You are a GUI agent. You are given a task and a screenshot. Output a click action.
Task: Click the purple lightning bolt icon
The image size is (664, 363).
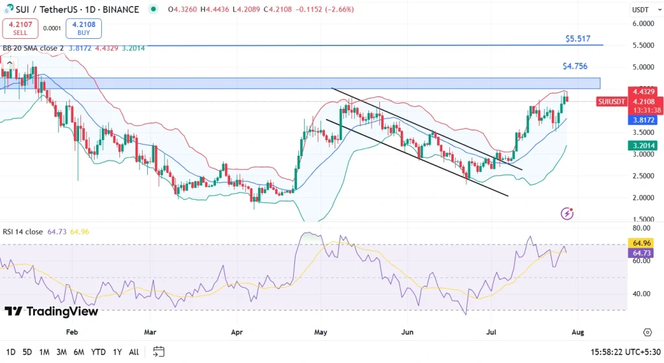coord(567,213)
